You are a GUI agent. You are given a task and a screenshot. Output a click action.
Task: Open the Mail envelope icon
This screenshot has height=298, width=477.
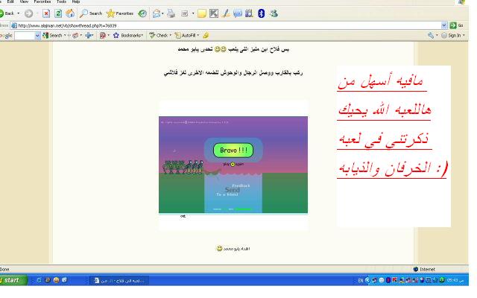pyautogui.click(x=157, y=13)
